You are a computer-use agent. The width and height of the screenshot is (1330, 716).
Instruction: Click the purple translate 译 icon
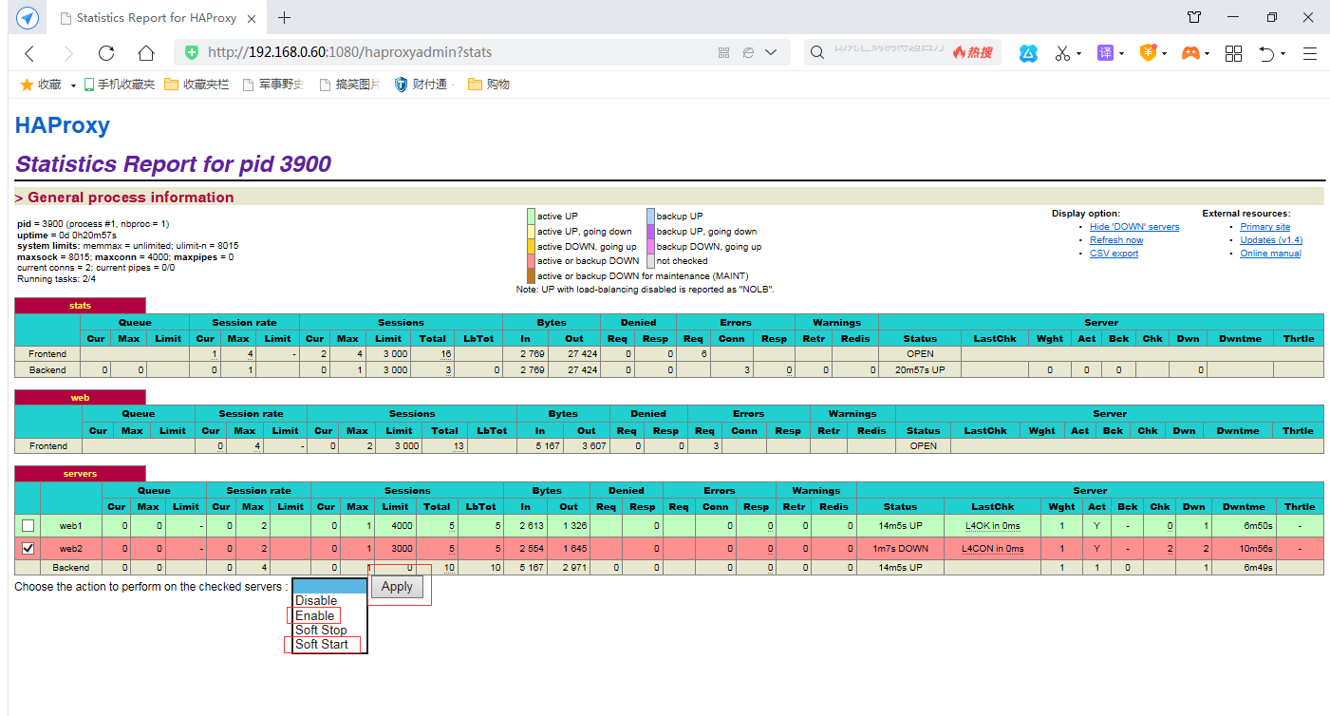coord(1106,54)
